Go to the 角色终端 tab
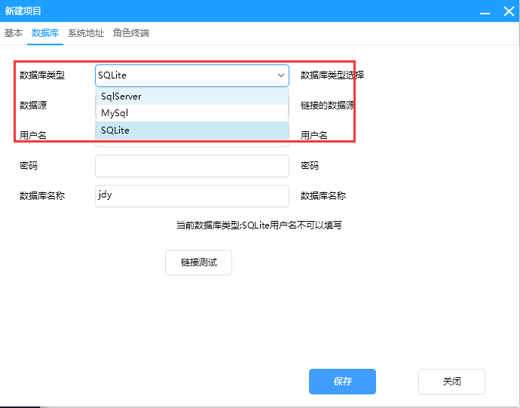Image resolution: width=520 pixels, height=408 pixels. pos(131,33)
